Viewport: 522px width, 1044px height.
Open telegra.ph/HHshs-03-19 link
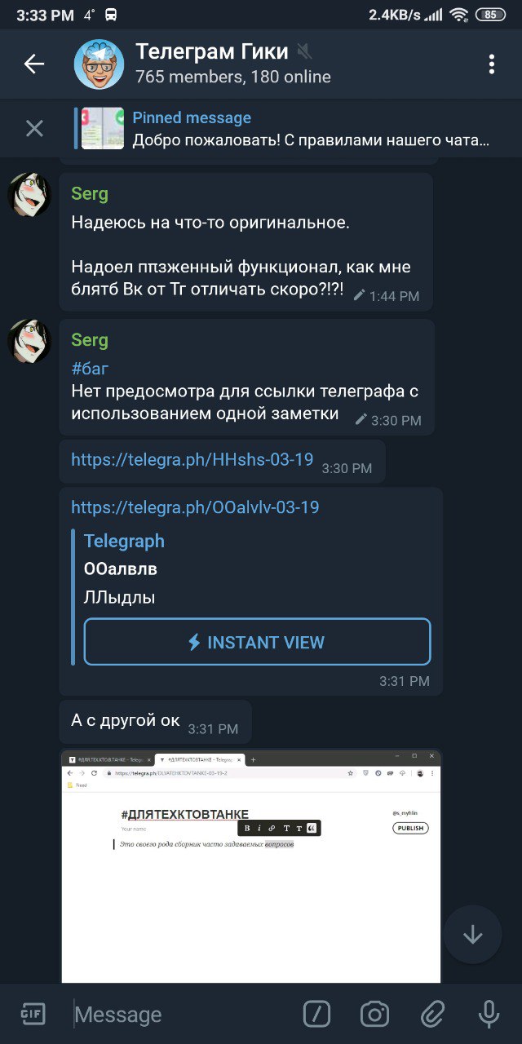click(192, 459)
